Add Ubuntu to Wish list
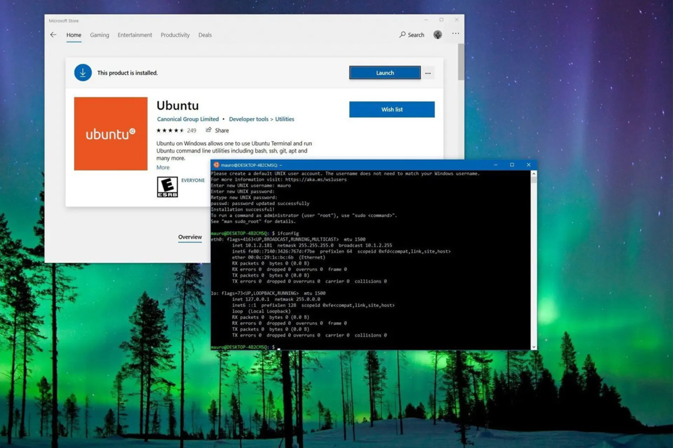 (392, 110)
